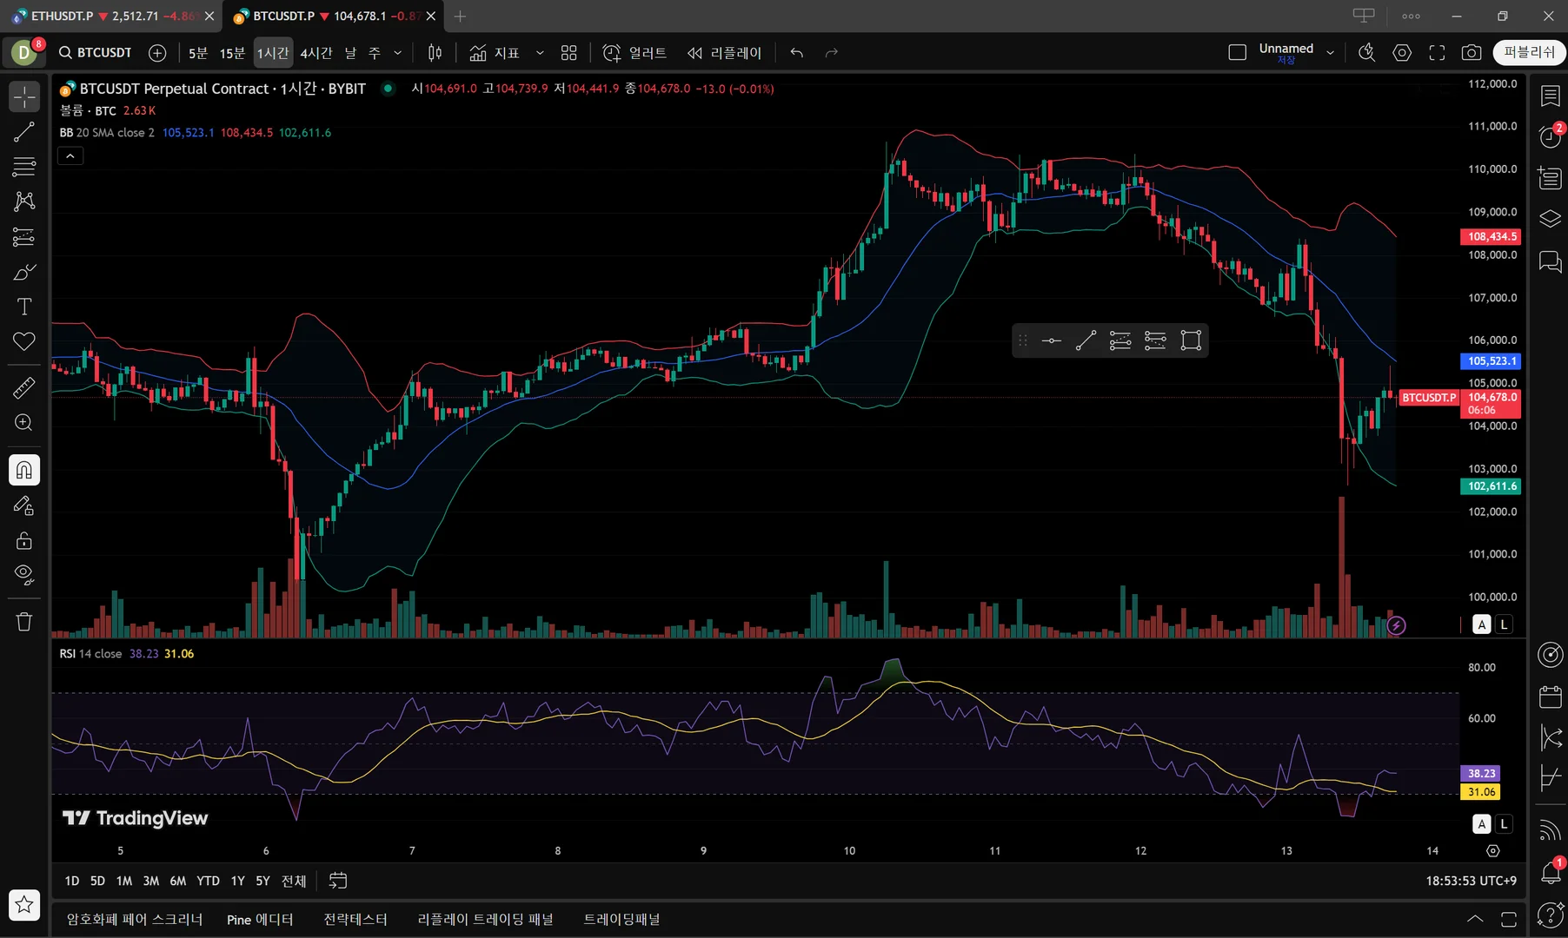The width and height of the screenshot is (1568, 938).
Task: Select the YTD date range
Action: 208,881
